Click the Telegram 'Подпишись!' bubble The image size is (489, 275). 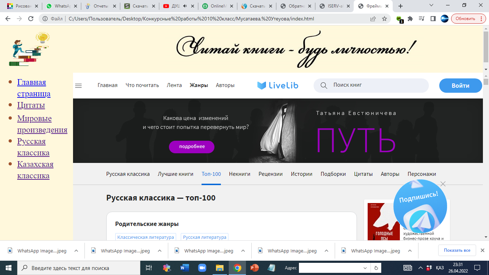pyautogui.click(x=420, y=207)
